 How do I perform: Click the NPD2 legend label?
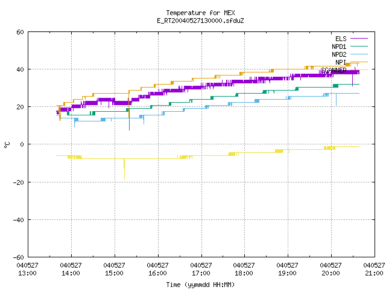tap(339, 54)
